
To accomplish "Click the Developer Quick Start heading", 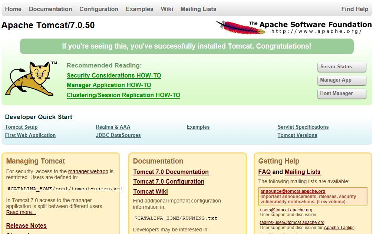I will click(x=39, y=117).
